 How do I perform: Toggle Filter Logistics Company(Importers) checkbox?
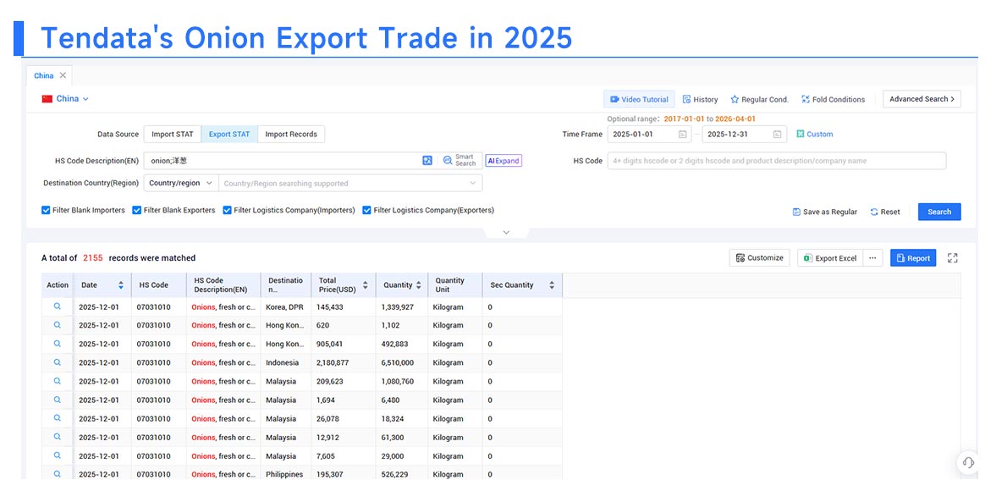point(228,210)
